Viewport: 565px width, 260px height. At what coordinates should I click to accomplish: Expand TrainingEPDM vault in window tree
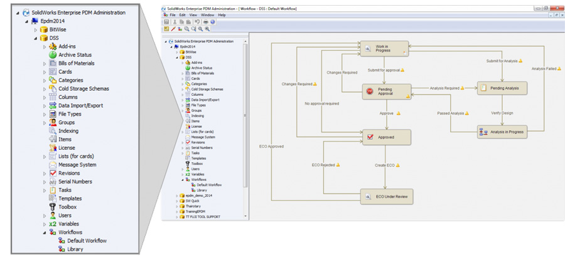(177, 212)
